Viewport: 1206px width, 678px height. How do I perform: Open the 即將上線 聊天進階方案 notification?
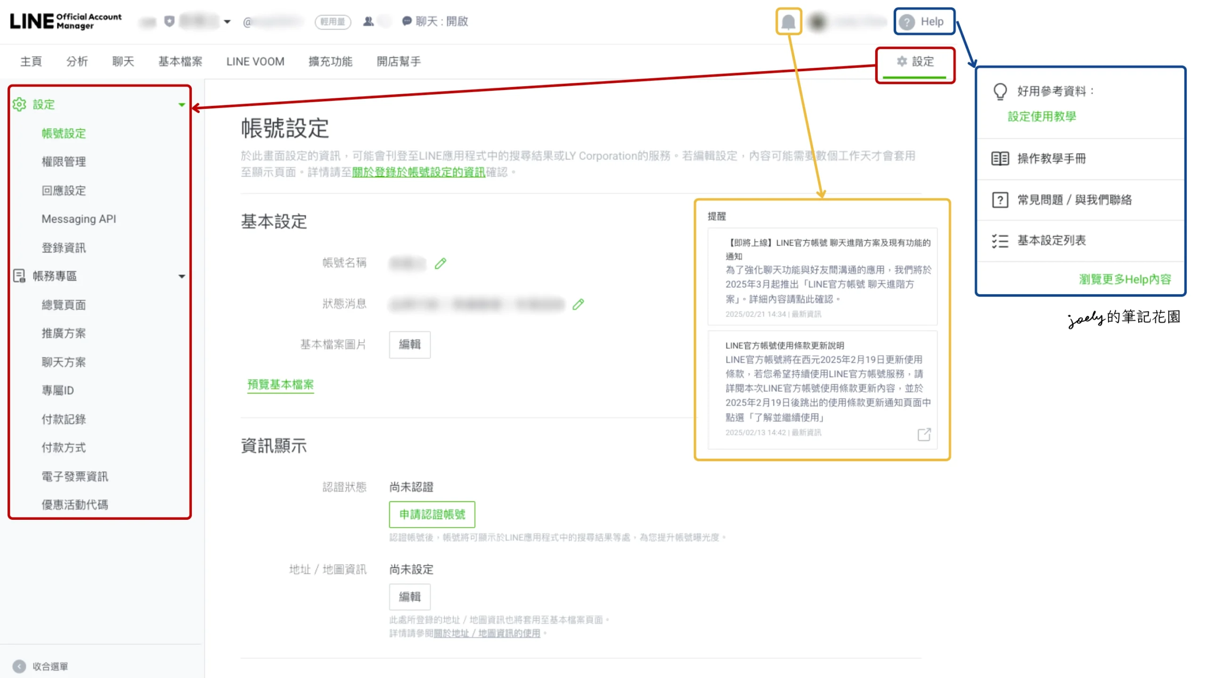(823, 277)
